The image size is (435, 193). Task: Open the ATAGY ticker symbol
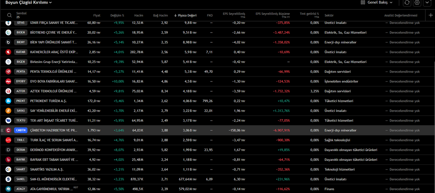click(x=21, y=189)
